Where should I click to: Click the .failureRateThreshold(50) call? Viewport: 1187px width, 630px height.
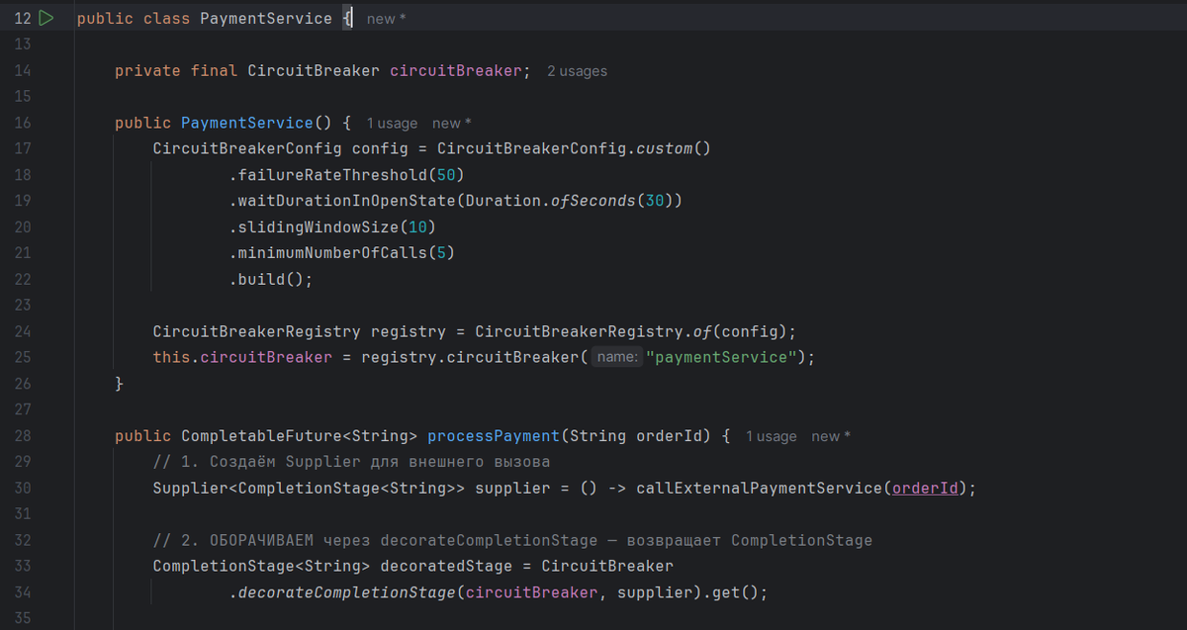point(346,175)
